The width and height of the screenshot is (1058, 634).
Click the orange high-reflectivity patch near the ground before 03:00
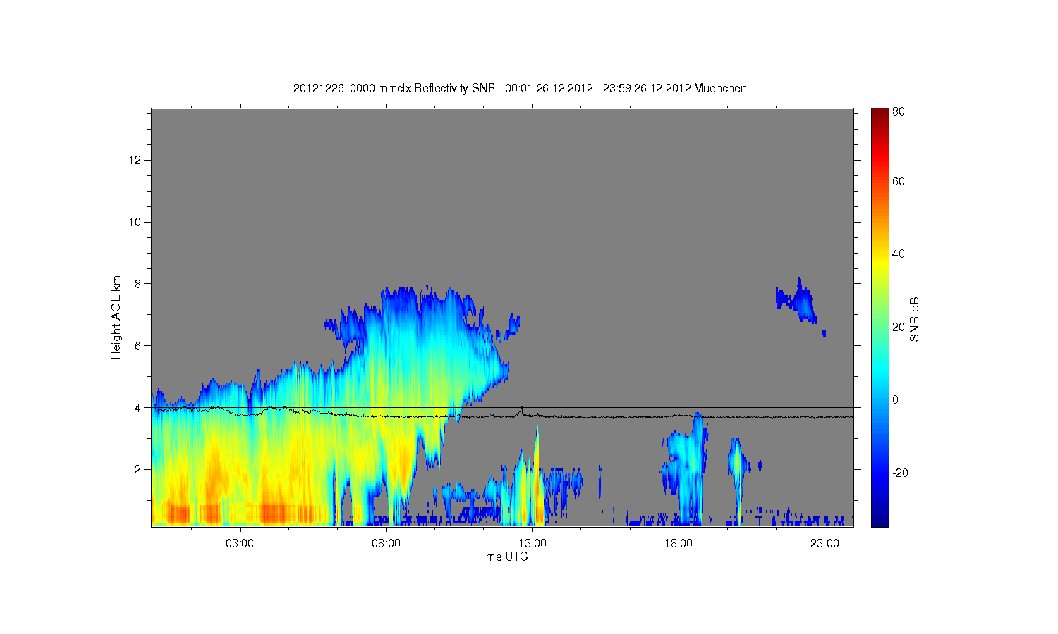[x=178, y=514]
